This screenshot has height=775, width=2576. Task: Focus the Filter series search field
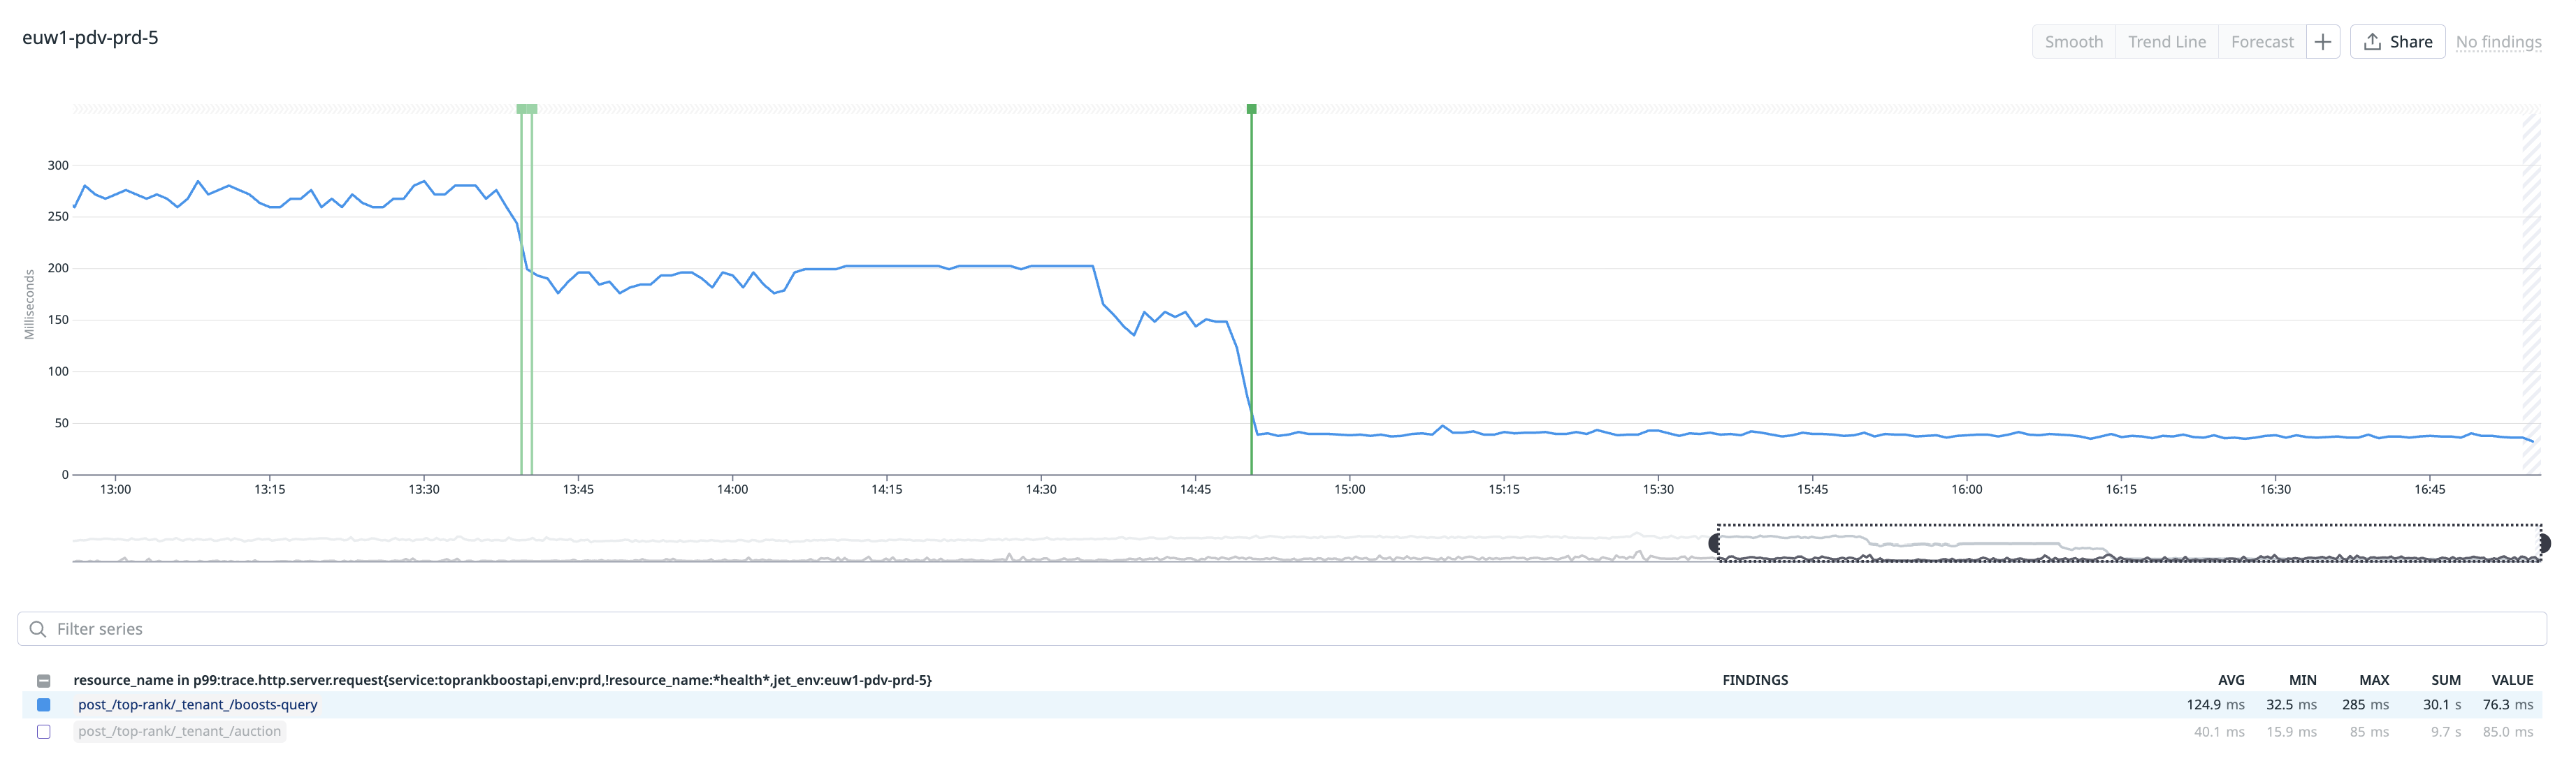pyautogui.click(x=1282, y=629)
